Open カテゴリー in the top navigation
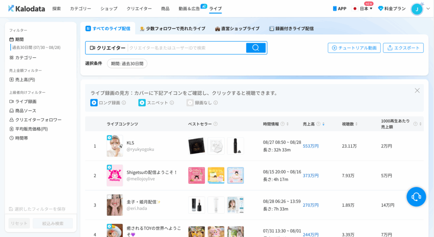Viewport: 434px width, 237px height. [x=81, y=8]
